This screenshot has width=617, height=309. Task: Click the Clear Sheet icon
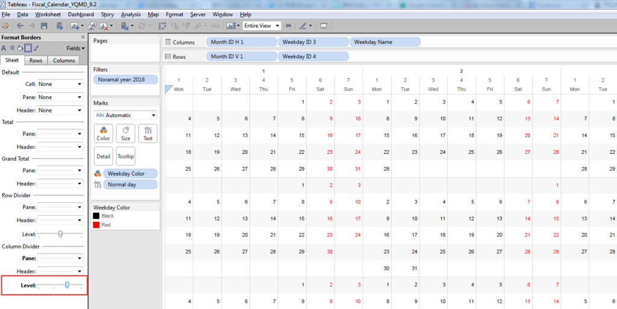104,26
